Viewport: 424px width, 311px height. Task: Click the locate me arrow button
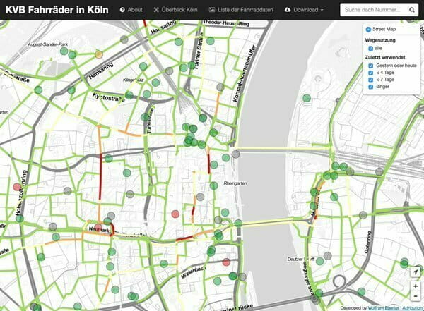tap(416, 272)
